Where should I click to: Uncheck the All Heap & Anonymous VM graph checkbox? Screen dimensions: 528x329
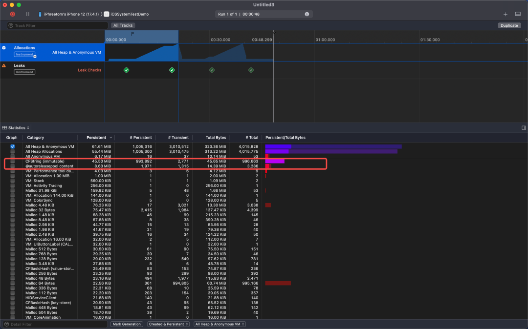(x=12, y=146)
